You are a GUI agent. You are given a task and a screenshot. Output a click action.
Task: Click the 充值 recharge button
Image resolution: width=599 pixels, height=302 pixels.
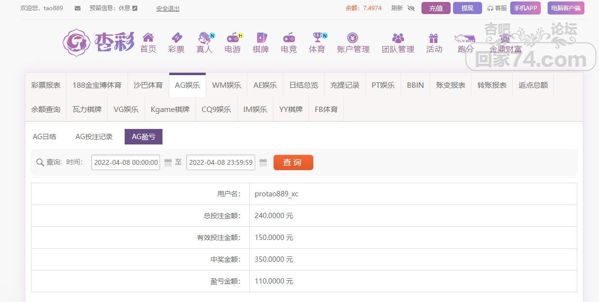436,8
